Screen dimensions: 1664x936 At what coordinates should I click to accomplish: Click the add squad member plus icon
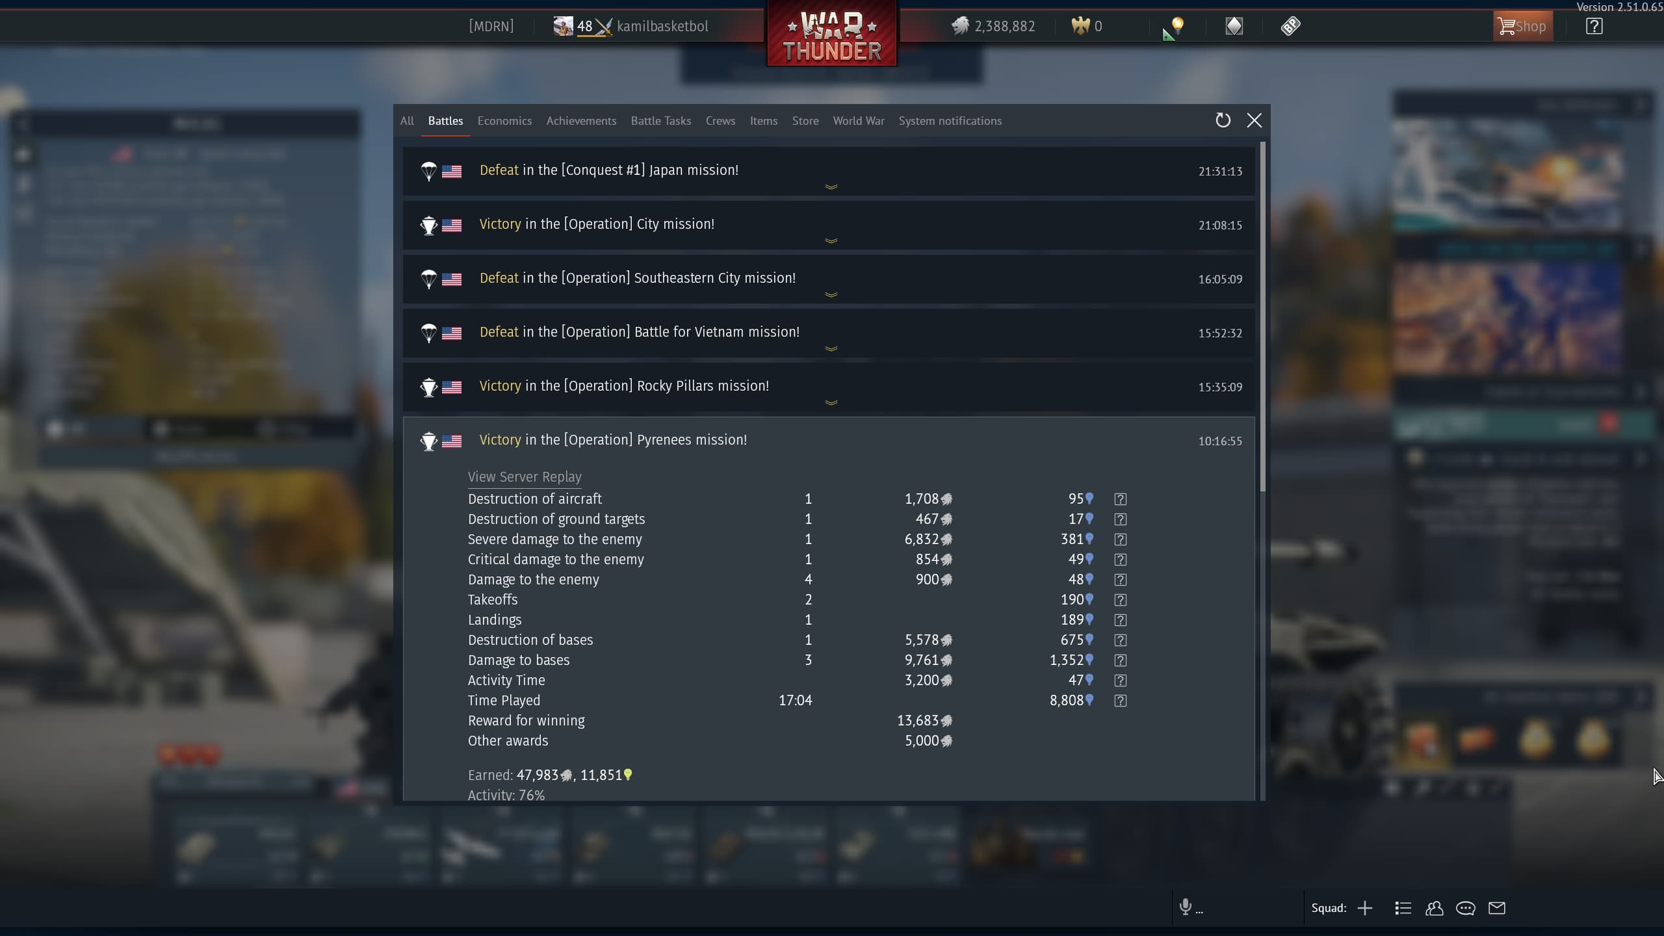tap(1365, 908)
